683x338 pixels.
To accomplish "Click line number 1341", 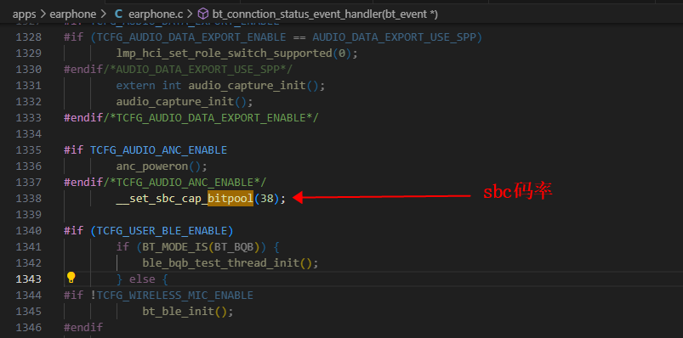I will [x=29, y=246].
